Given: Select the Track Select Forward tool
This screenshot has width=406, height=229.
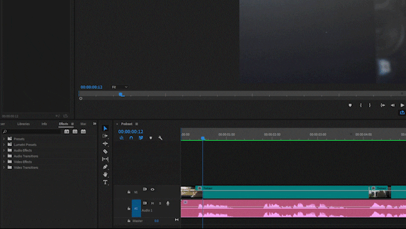Looking at the screenshot, I should coord(105,136).
